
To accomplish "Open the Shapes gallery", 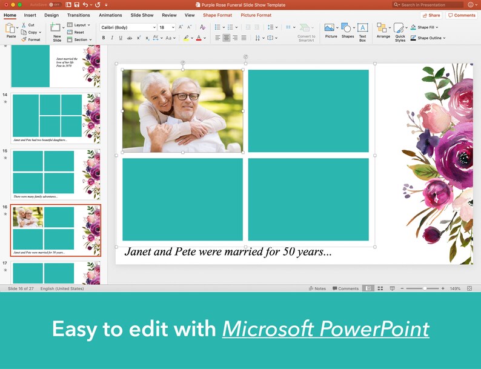I will tap(348, 31).
